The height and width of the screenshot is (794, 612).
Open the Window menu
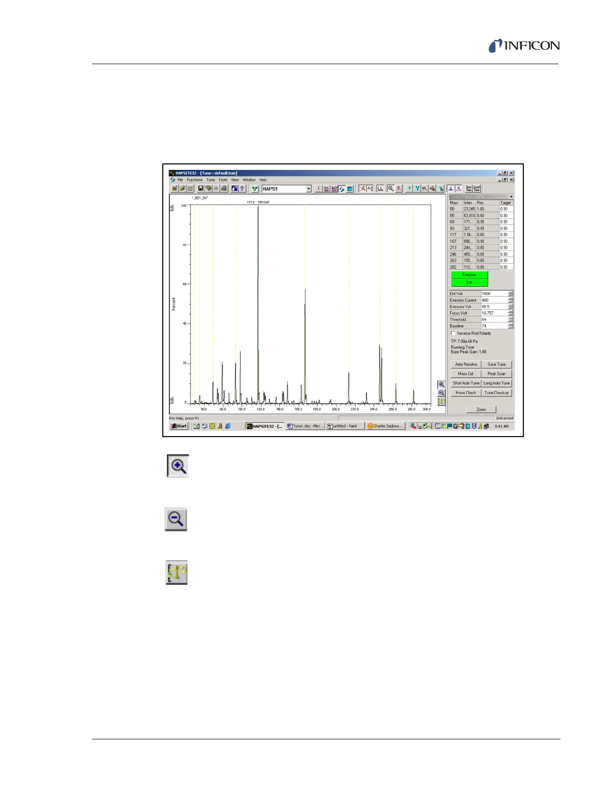tap(249, 180)
